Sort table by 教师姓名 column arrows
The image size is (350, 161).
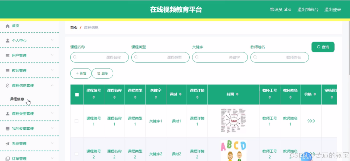[x=291, y=97]
